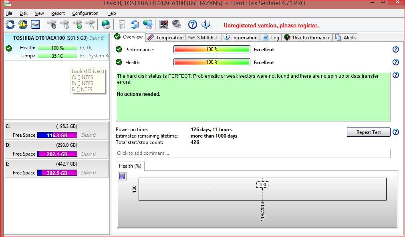Click the help icon beside Performance row

click(396, 49)
